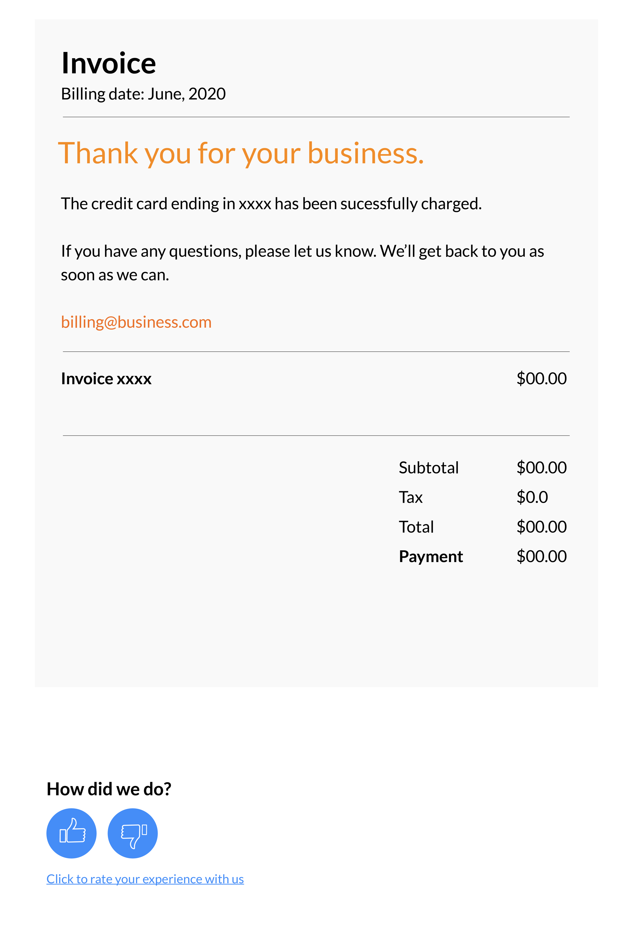Click the Thank you for your business headline
Screen dimensions: 633x928
(241, 153)
